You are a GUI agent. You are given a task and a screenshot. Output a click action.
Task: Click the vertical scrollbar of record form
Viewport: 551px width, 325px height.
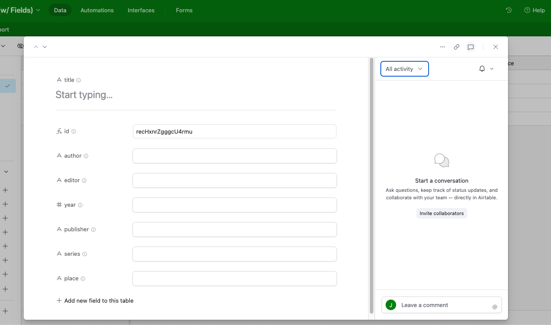click(x=372, y=175)
